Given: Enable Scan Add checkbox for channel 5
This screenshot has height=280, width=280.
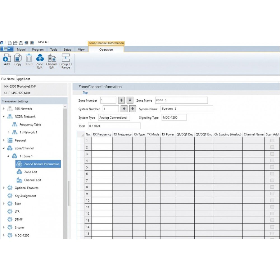Looking at the screenshot, I should pos(272,167).
